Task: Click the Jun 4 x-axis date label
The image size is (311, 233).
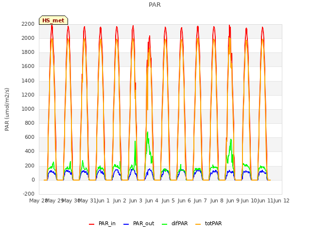Action: click(152, 201)
